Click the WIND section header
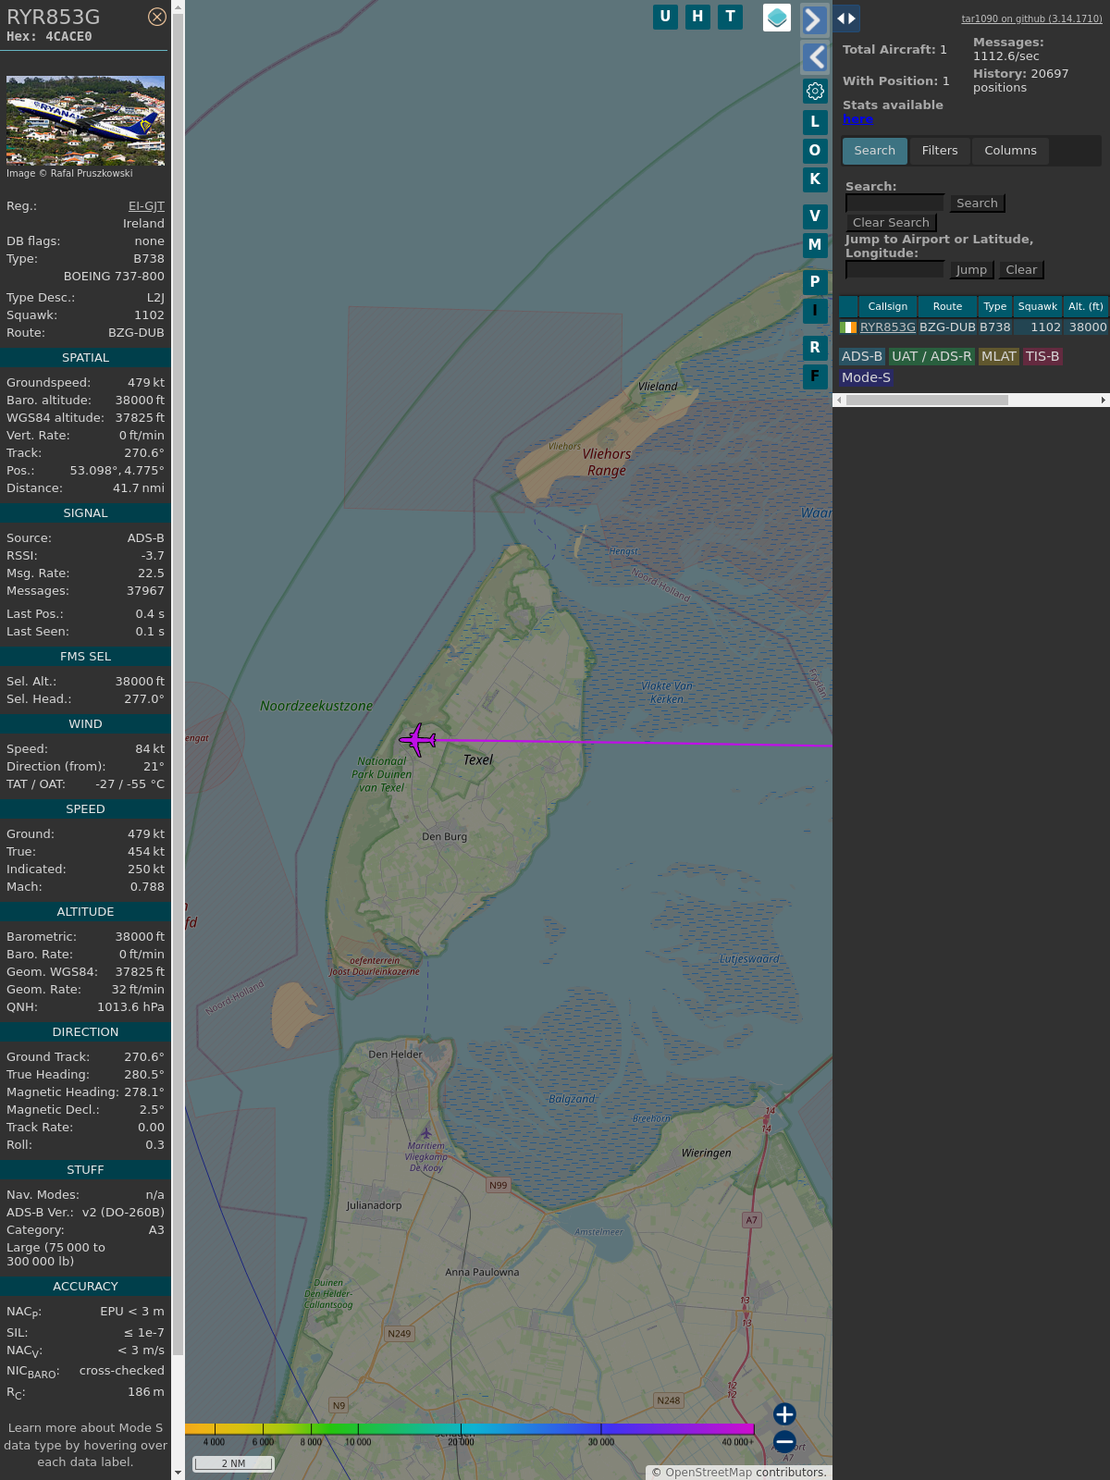The width and height of the screenshot is (1110, 1480). click(x=85, y=724)
